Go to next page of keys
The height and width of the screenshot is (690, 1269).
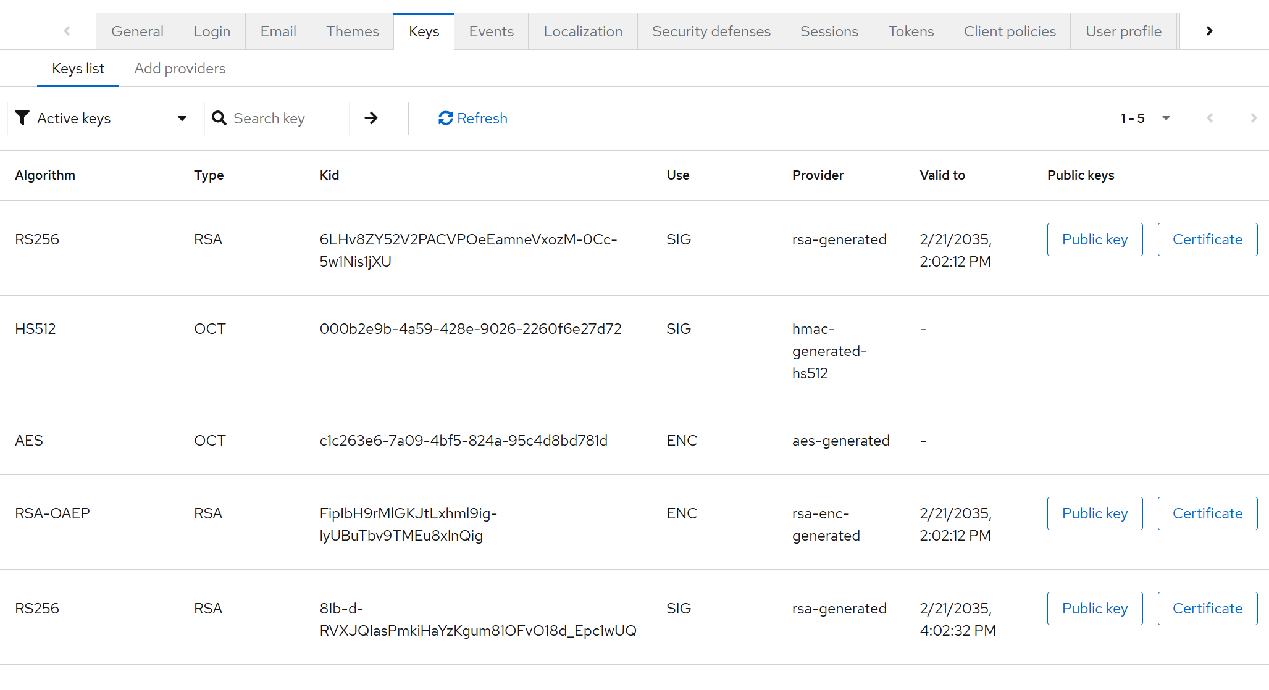coord(1253,118)
